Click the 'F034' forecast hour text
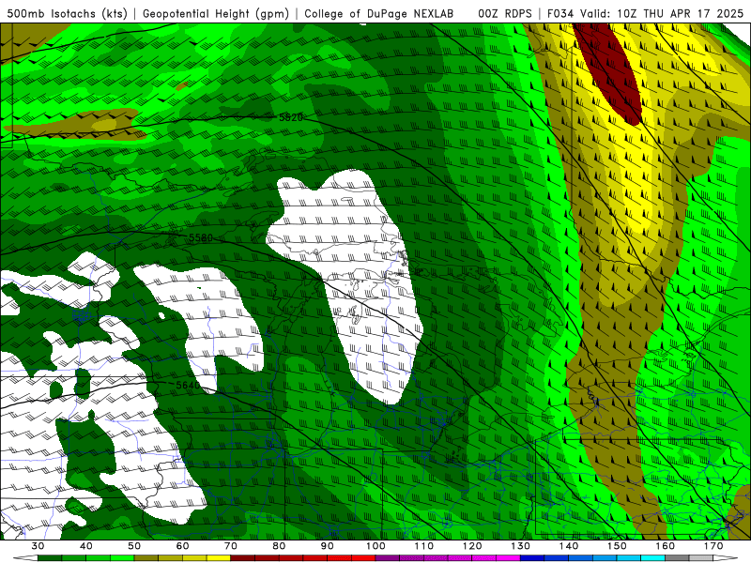Screen dimensions: 751x563 tap(559, 13)
